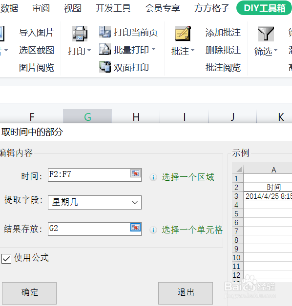Click 添加批注 command

pos(223,32)
